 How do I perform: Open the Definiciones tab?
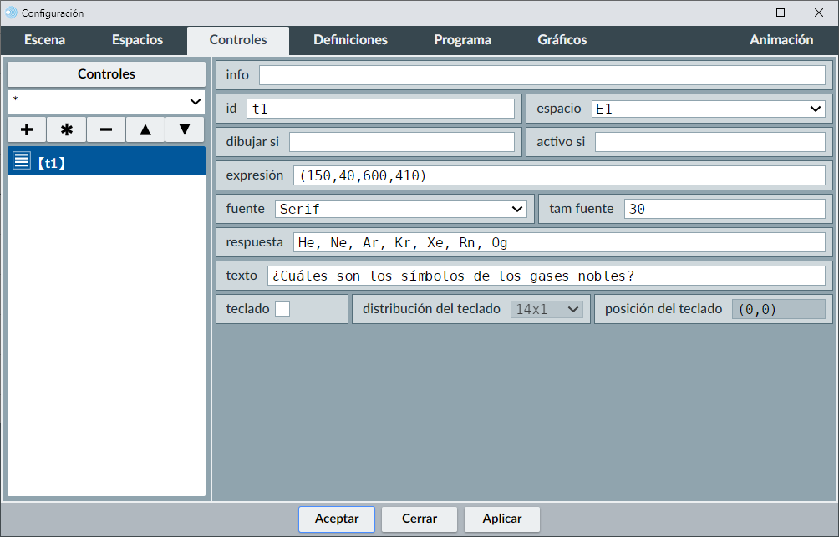(x=350, y=40)
